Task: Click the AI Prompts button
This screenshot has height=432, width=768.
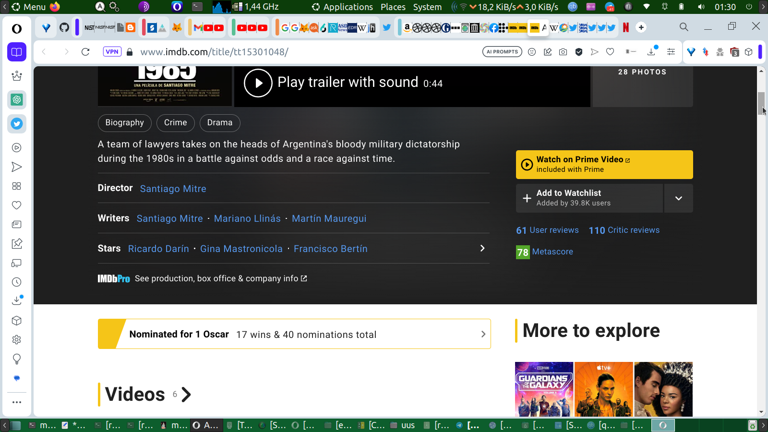Action: tap(502, 52)
